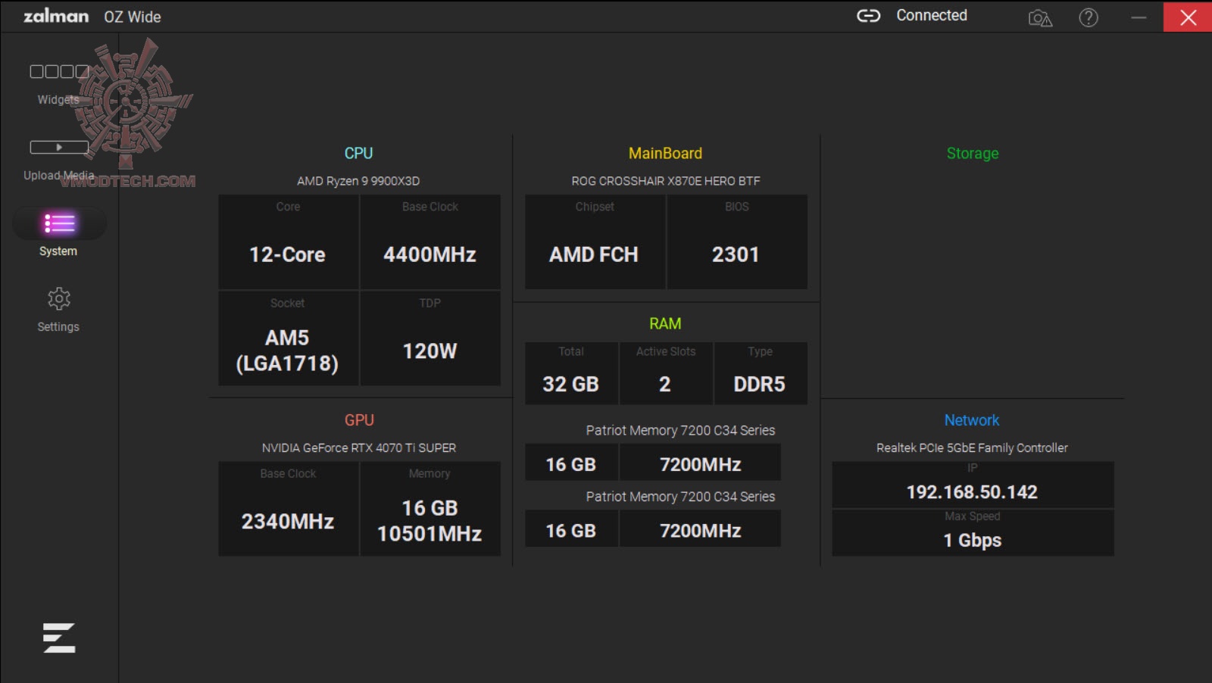Image resolution: width=1212 pixels, height=683 pixels.
Task: Click the Network section heading
Action: (x=972, y=420)
